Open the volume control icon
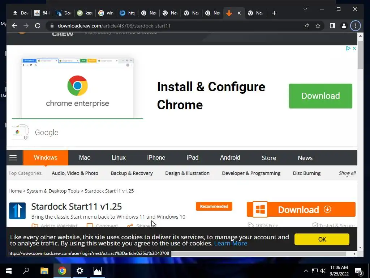 point(323,271)
